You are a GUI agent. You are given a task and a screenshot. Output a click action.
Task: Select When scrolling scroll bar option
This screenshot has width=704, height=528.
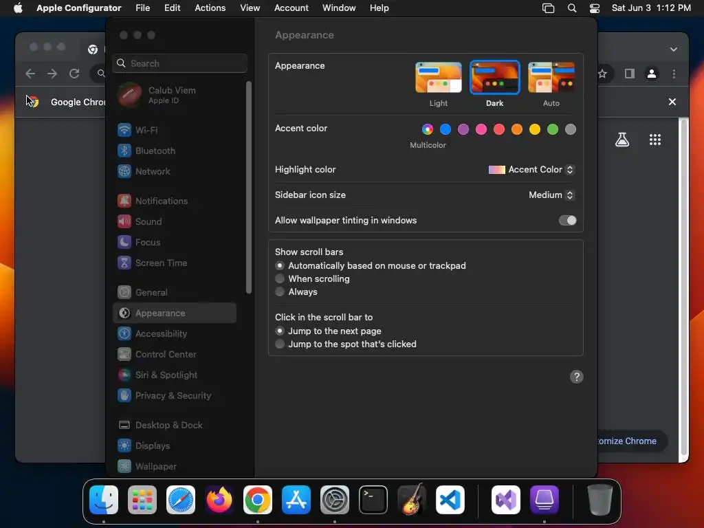pyautogui.click(x=313, y=279)
